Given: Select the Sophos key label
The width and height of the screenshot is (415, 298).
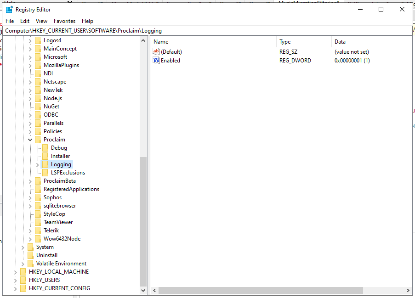Looking at the screenshot, I should [52, 197].
